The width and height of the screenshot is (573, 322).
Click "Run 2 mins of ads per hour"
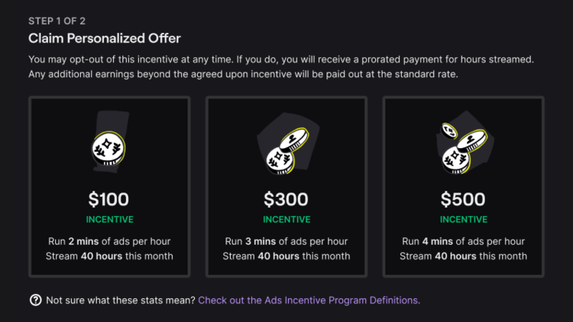[108, 241]
